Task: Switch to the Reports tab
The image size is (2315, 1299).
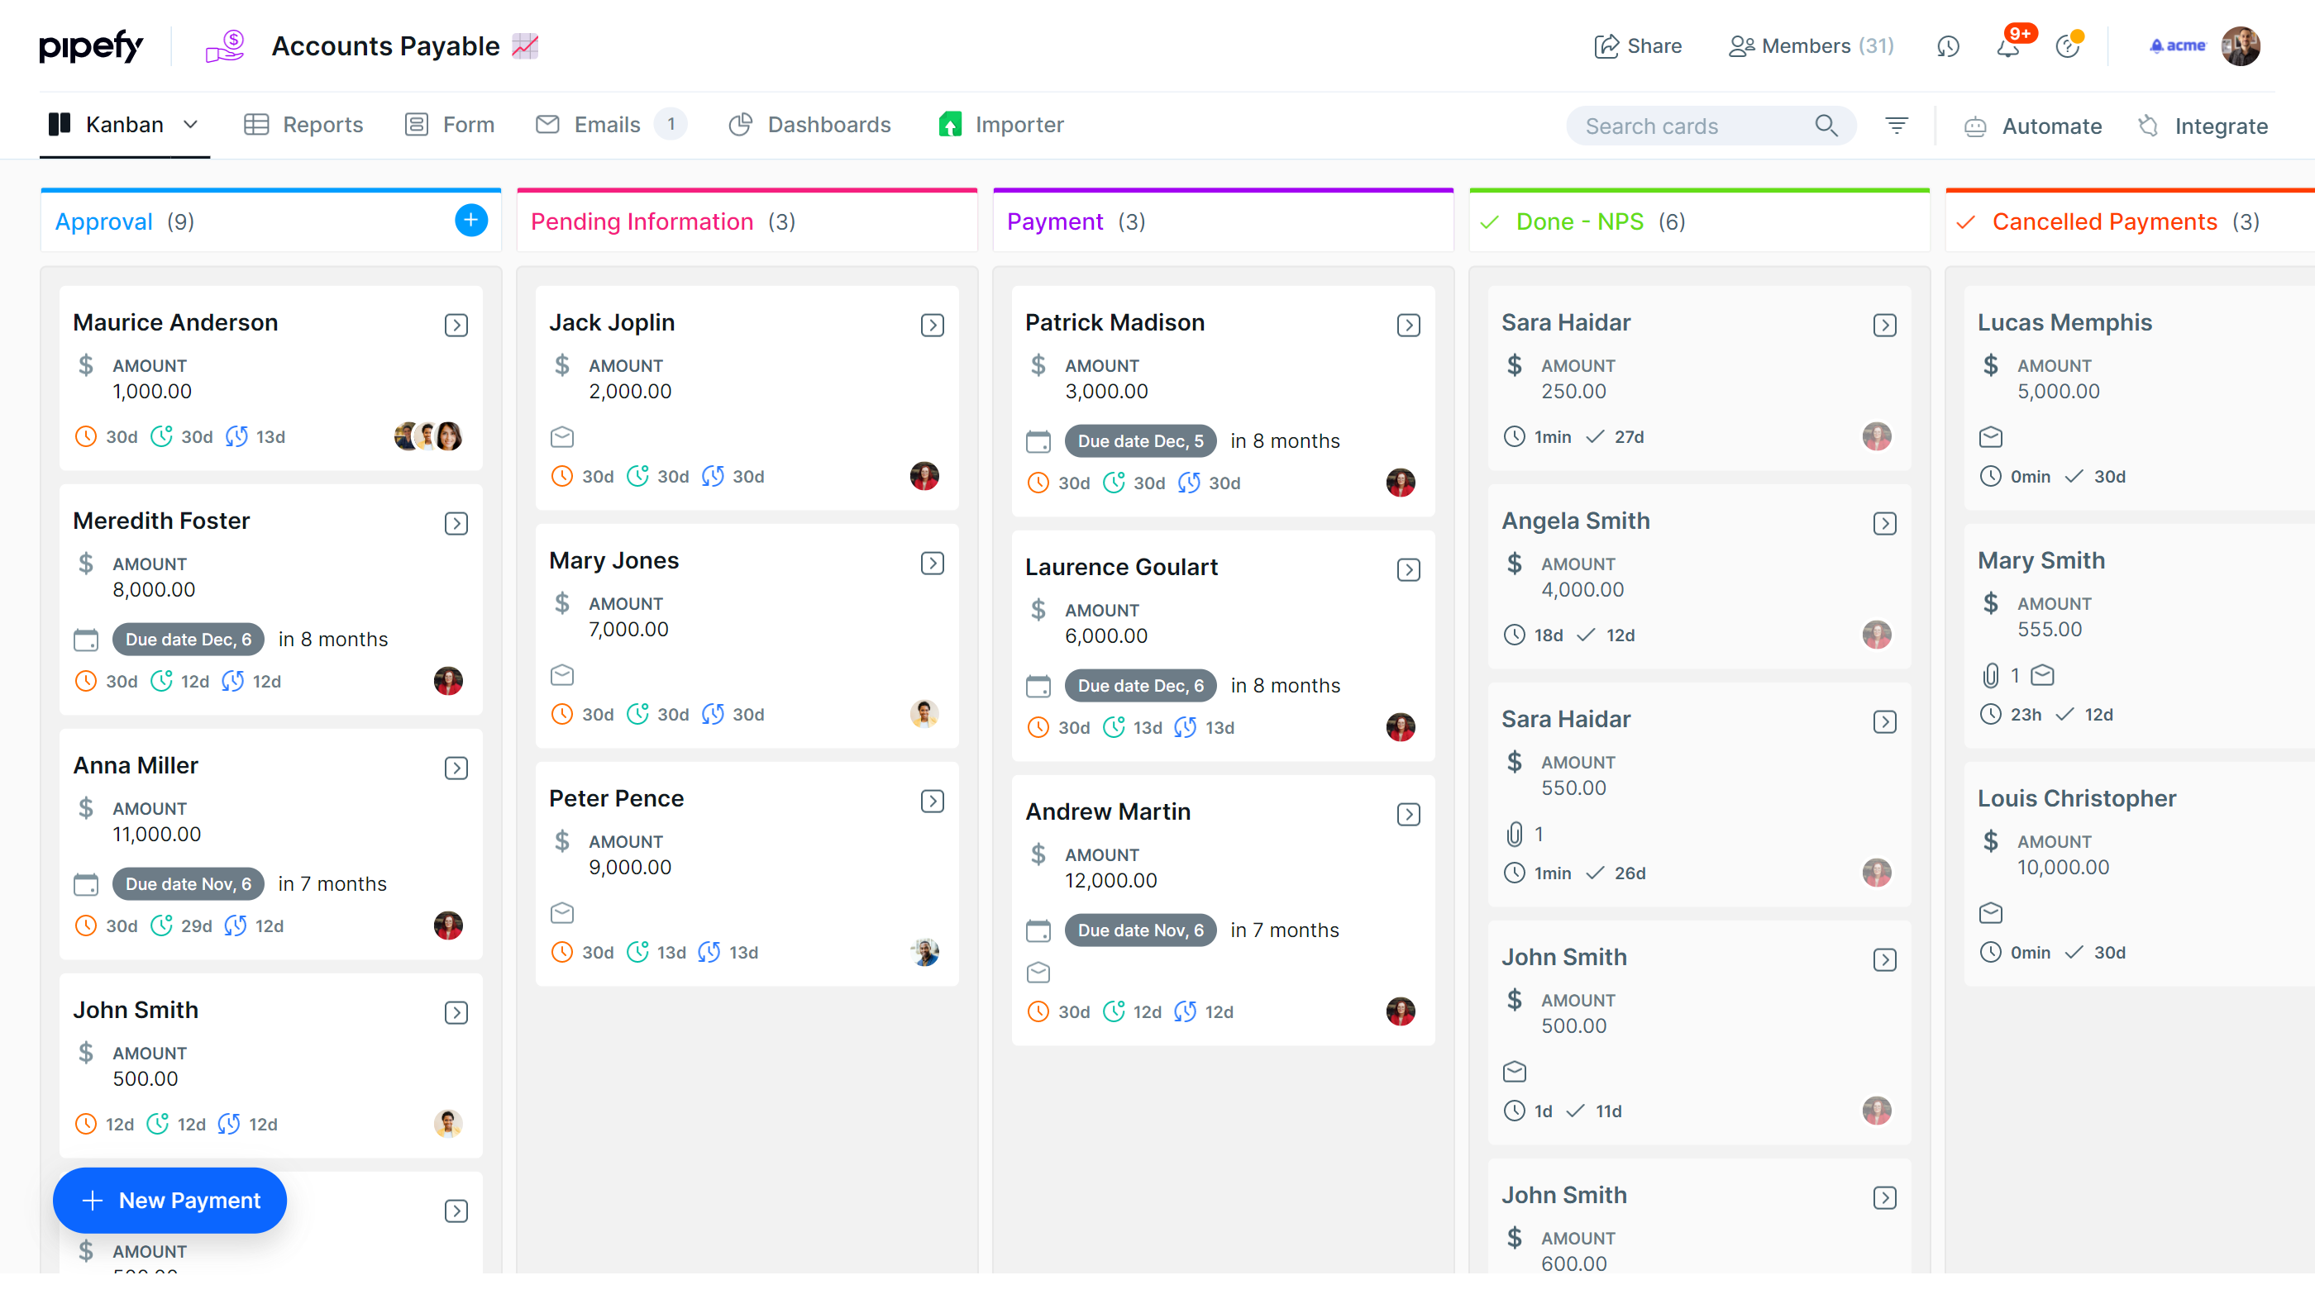Action: click(x=303, y=125)
